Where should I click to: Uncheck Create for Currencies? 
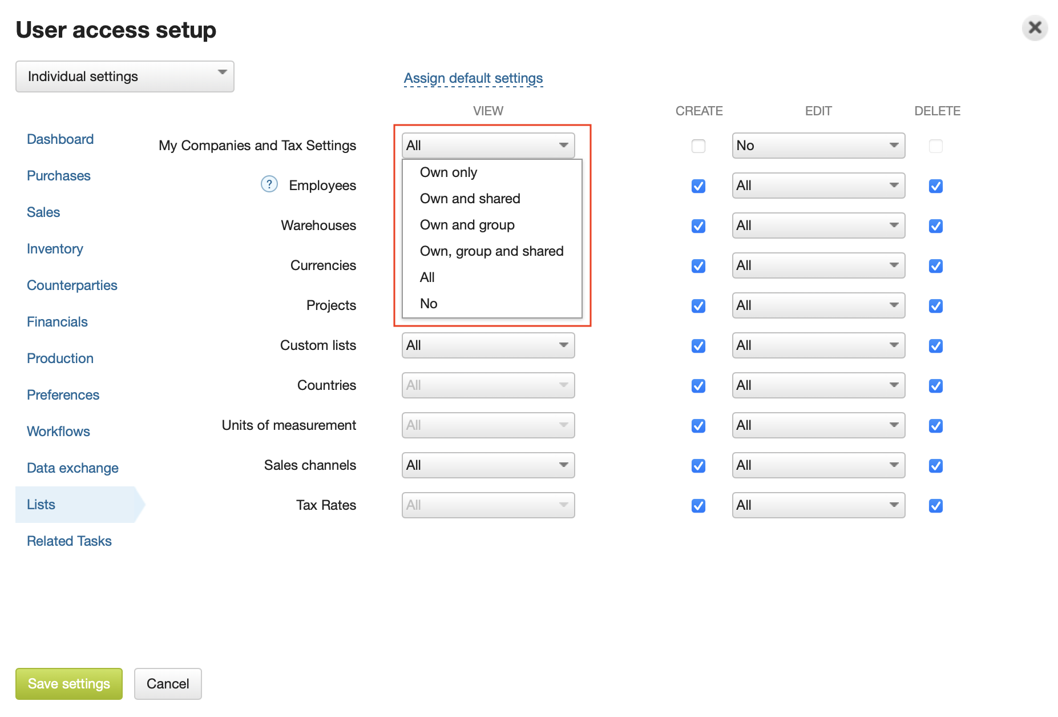(x=698, y=266)
